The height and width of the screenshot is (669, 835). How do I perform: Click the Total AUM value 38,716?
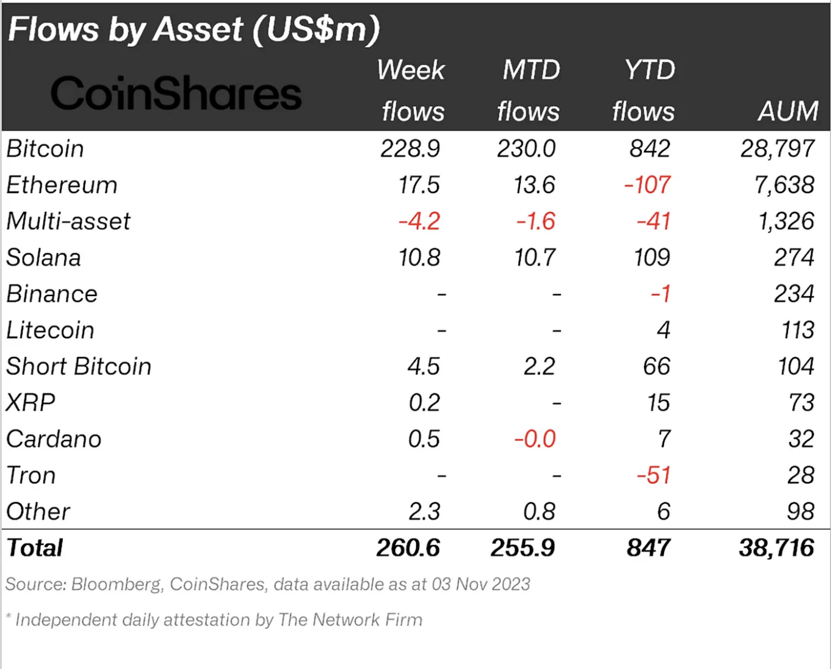click(776, 548)
